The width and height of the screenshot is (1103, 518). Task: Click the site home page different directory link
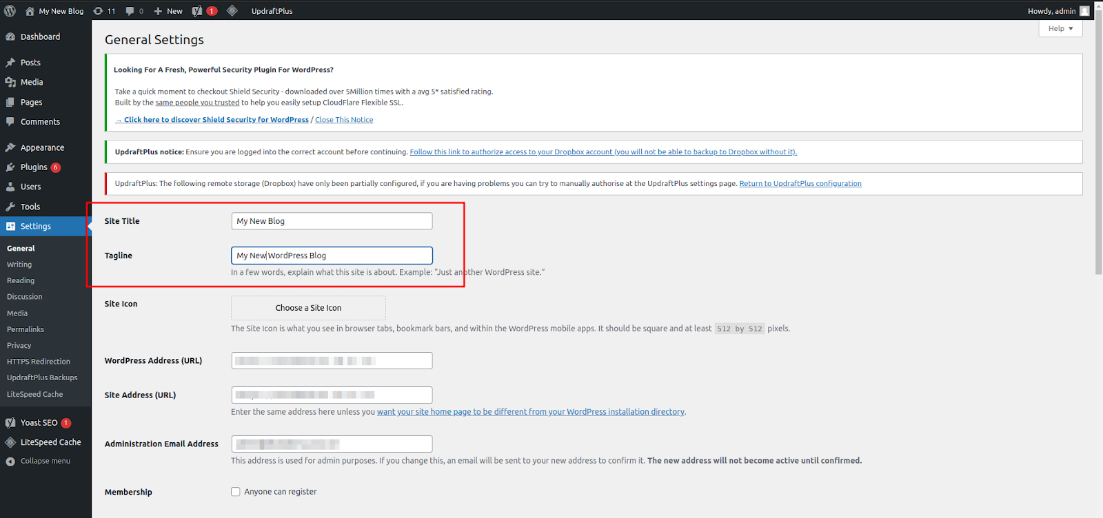pyautogui.click(x=531, y=412)
